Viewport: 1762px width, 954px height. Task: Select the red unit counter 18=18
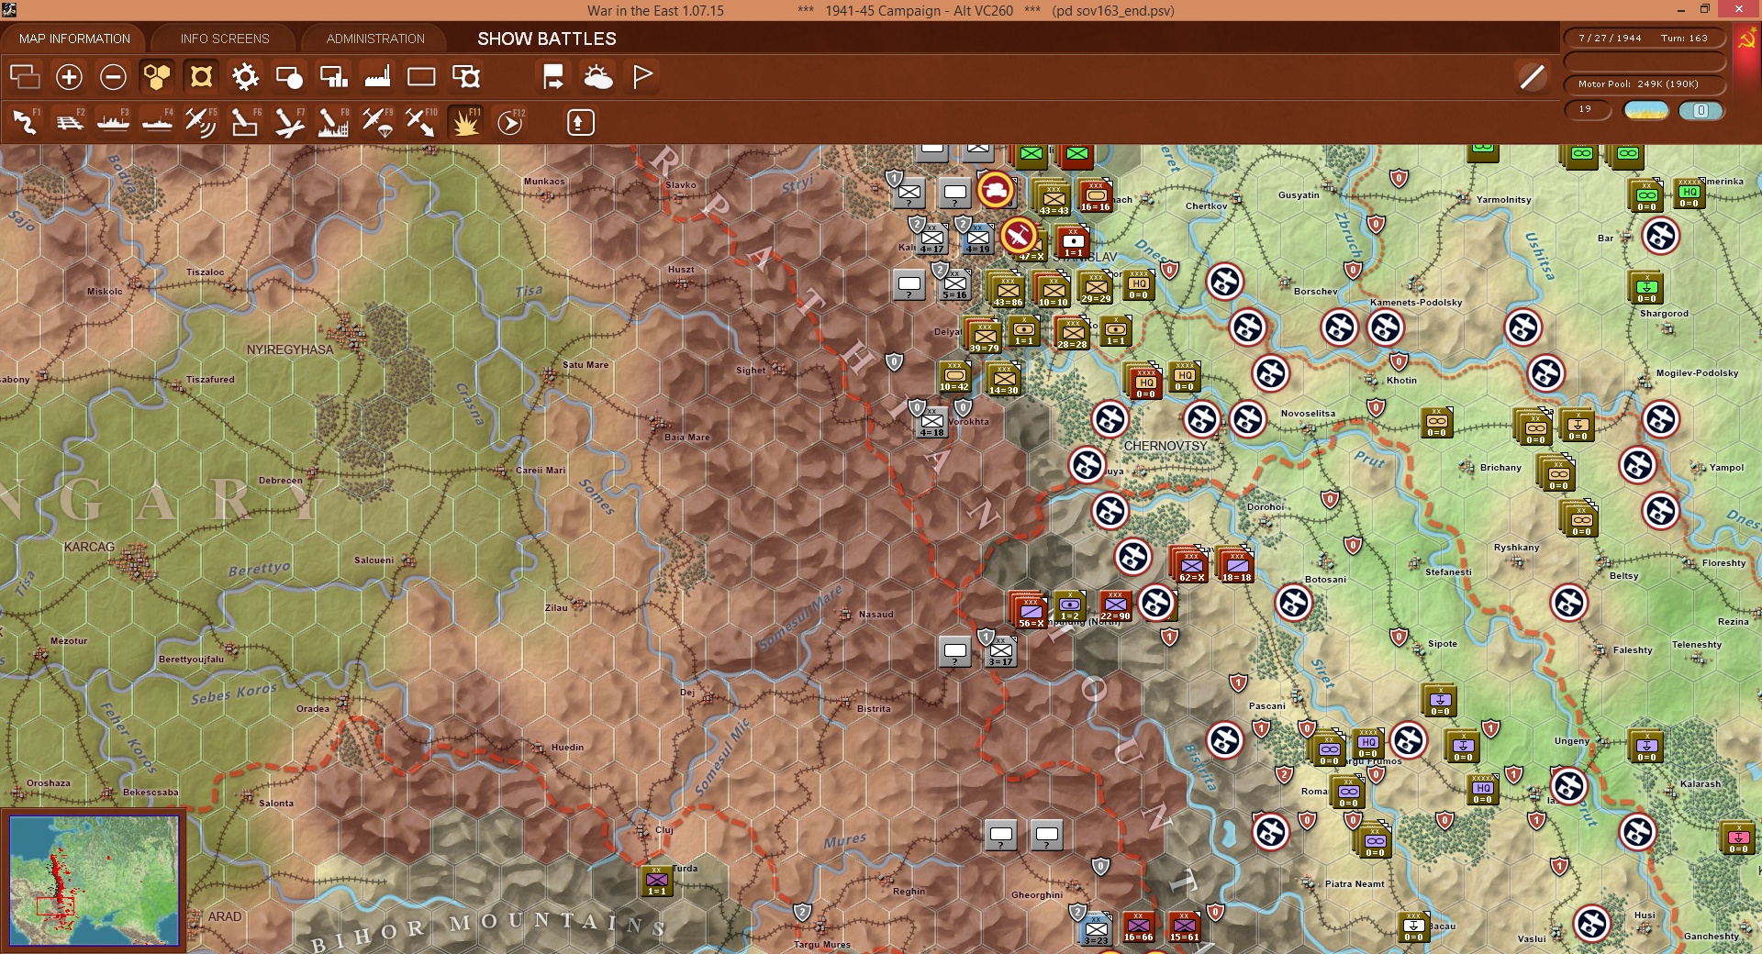click(x=1236, y=564)
